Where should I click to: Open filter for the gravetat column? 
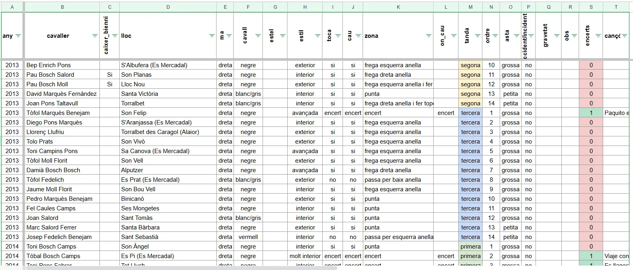pyautogui.click(x=557, y=36)
